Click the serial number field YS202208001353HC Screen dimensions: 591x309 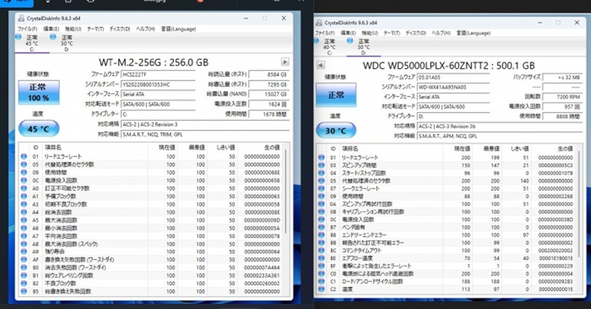pyautogui.click(x=158, y=85)
